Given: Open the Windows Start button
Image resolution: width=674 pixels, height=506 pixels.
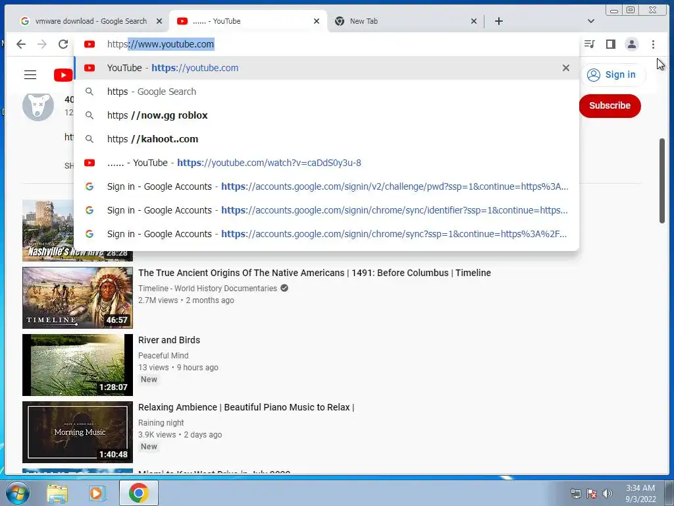Looking at the screenshot, I should (x=17, y=493).
